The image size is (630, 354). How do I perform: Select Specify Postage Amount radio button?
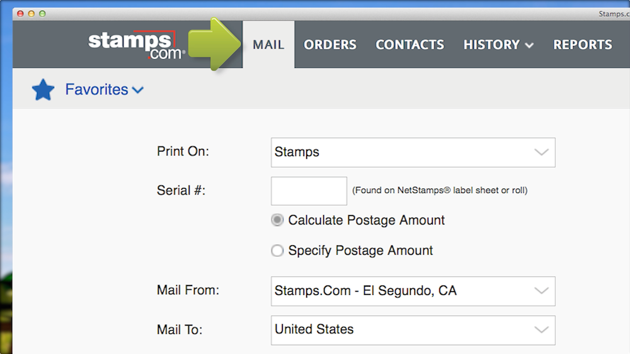click(277, 251)
